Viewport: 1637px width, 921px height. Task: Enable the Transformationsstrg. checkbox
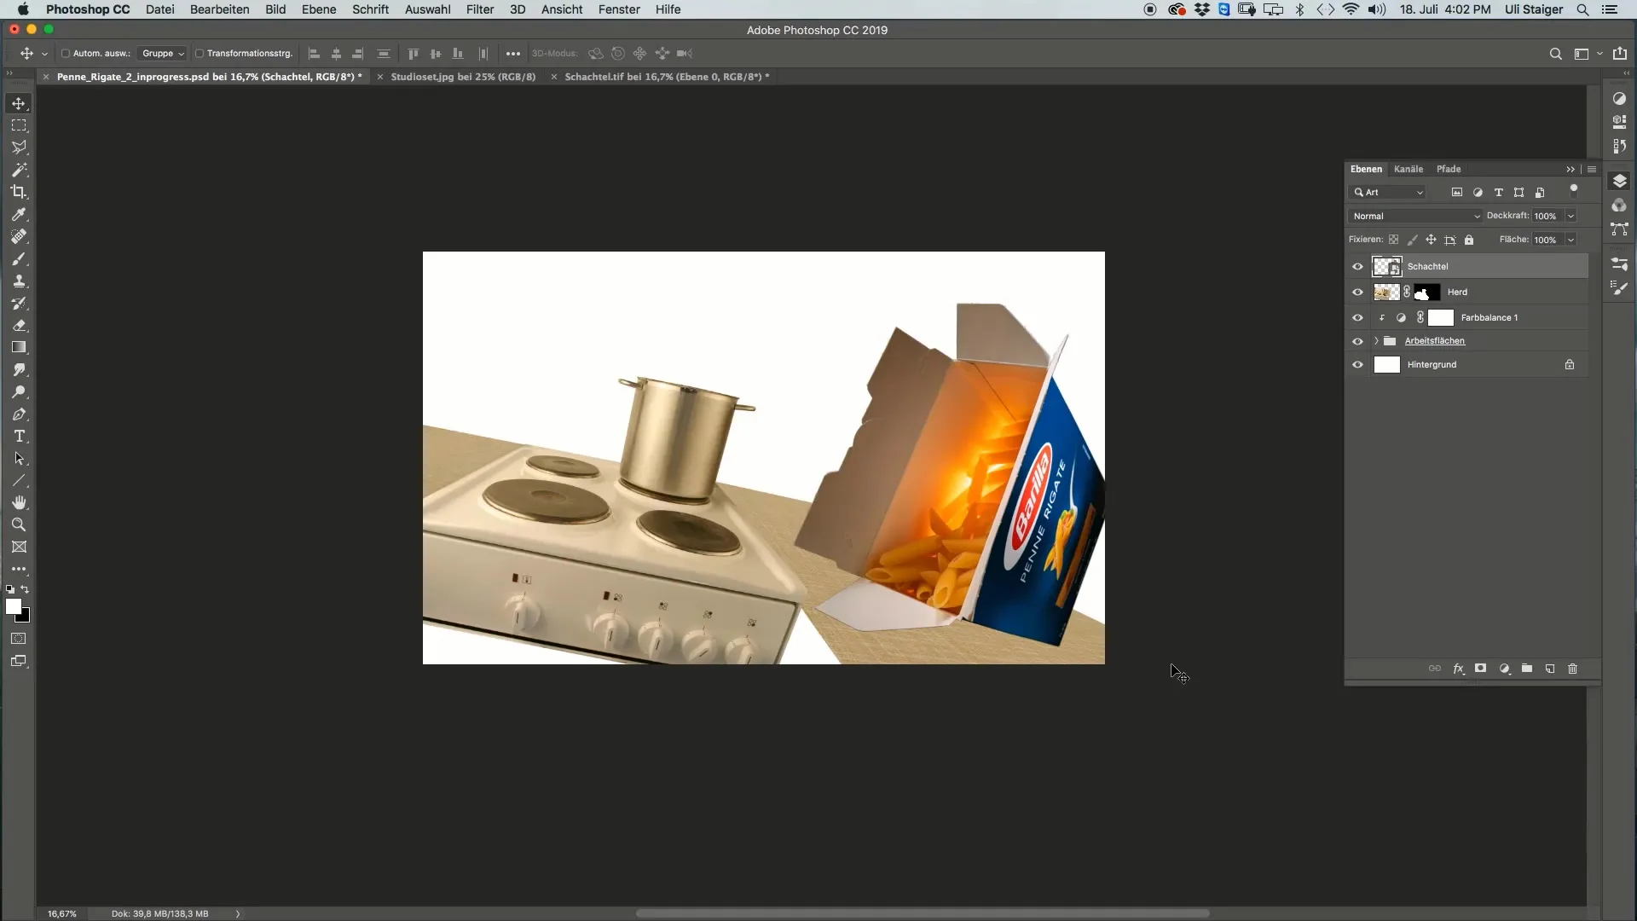[x=200, y=53]
